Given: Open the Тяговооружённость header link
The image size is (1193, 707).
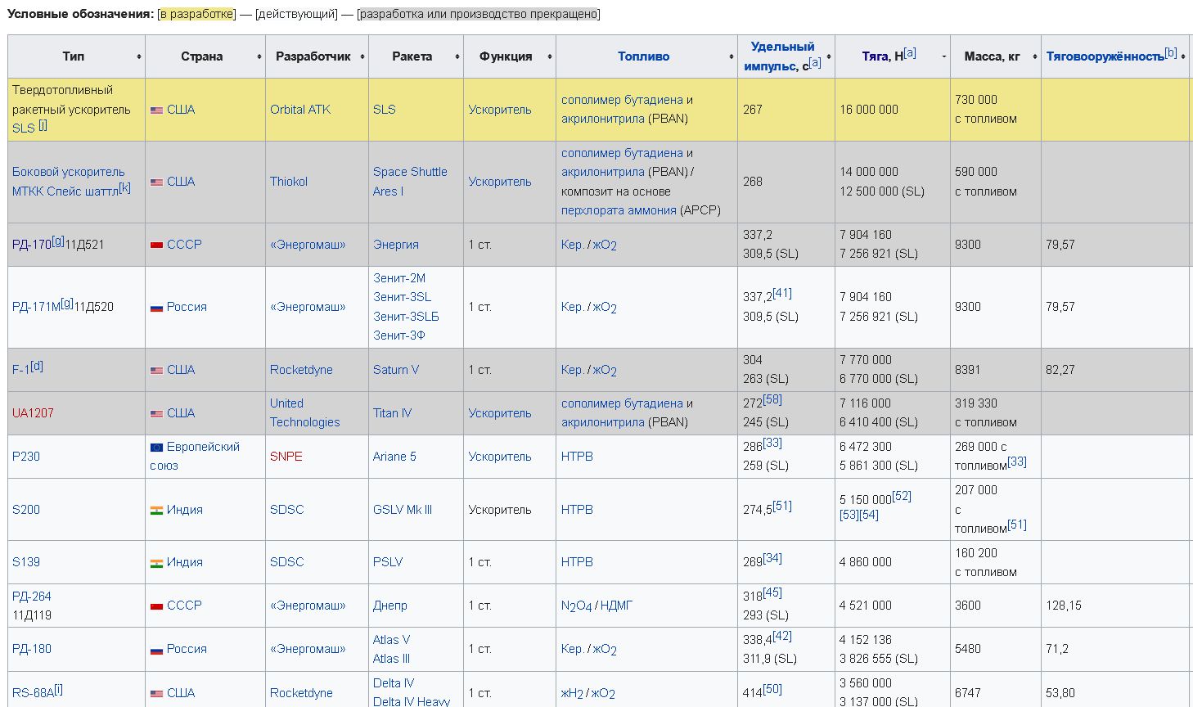Looking at the screenshot, I should coord(1105,56).
